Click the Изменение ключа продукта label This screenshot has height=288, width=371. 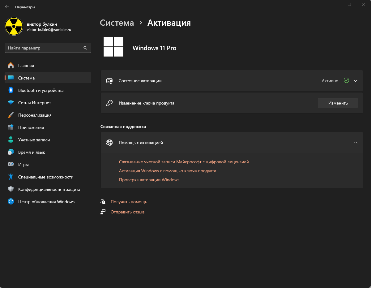pos(147,103)
